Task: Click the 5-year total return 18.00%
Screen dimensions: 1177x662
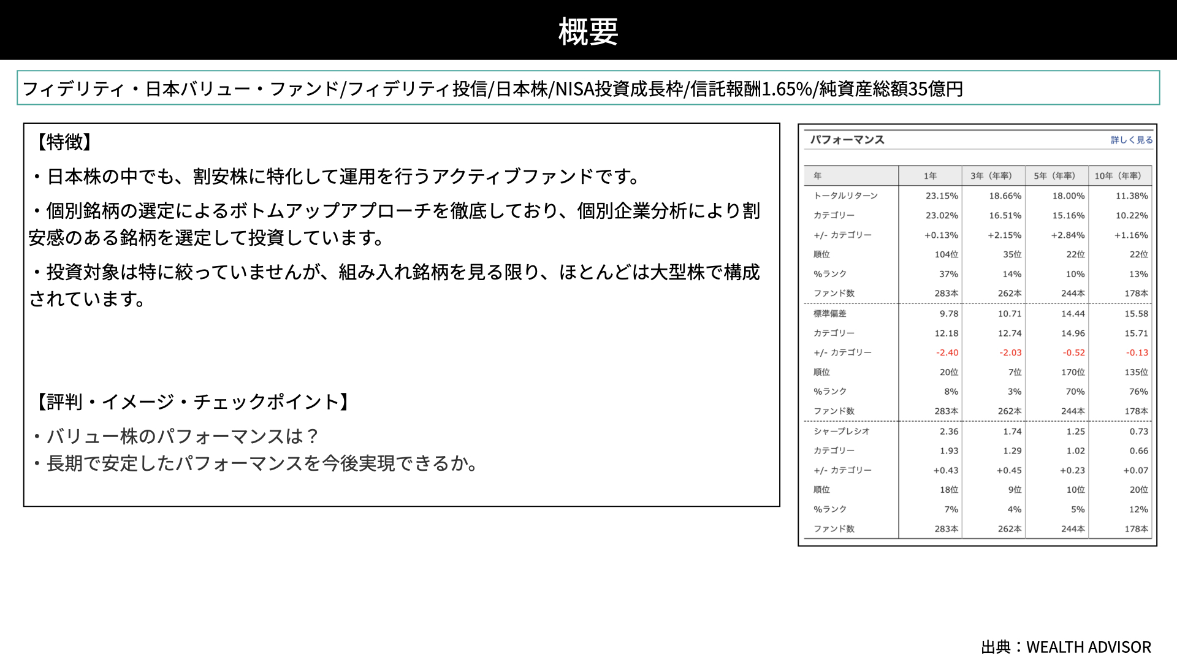Action: [x=1068, y=196]
